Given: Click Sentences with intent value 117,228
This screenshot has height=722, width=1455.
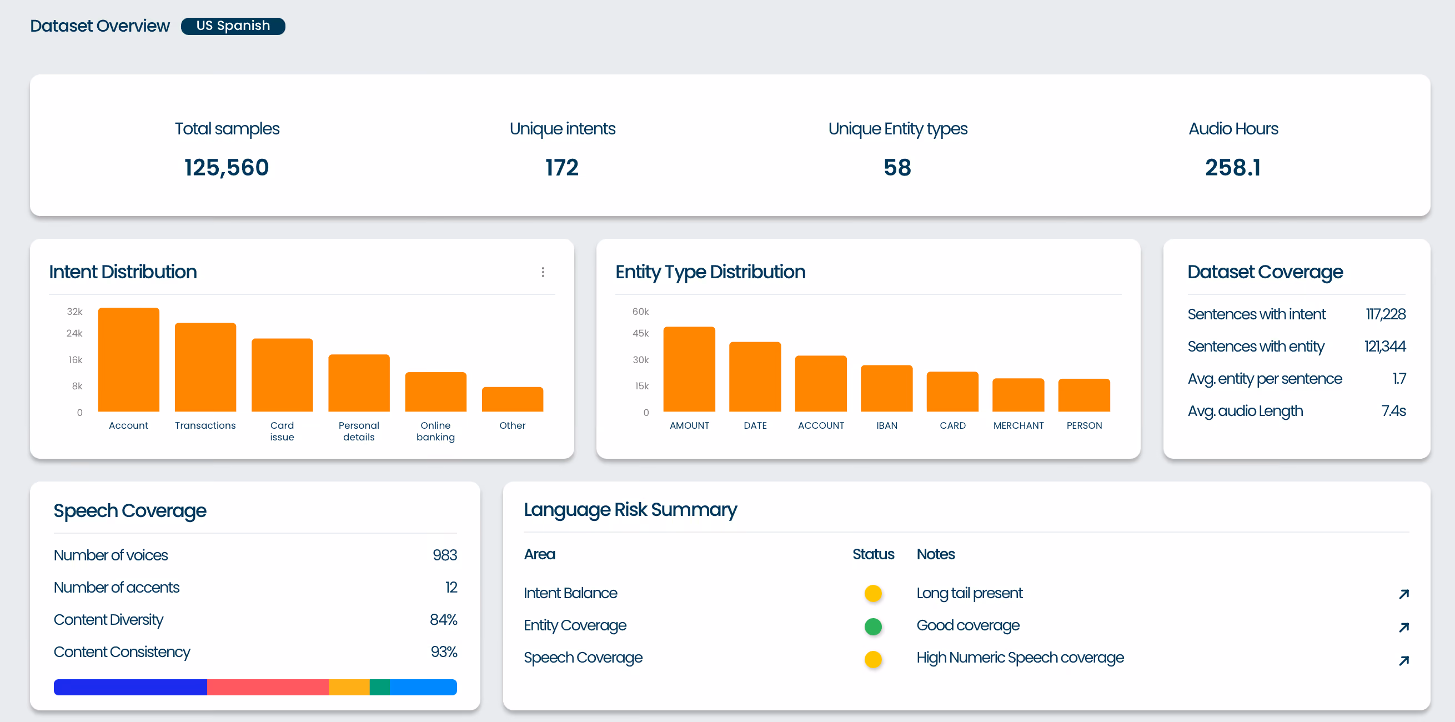Looking at the screenshot, I should (x=1385, y=314).
